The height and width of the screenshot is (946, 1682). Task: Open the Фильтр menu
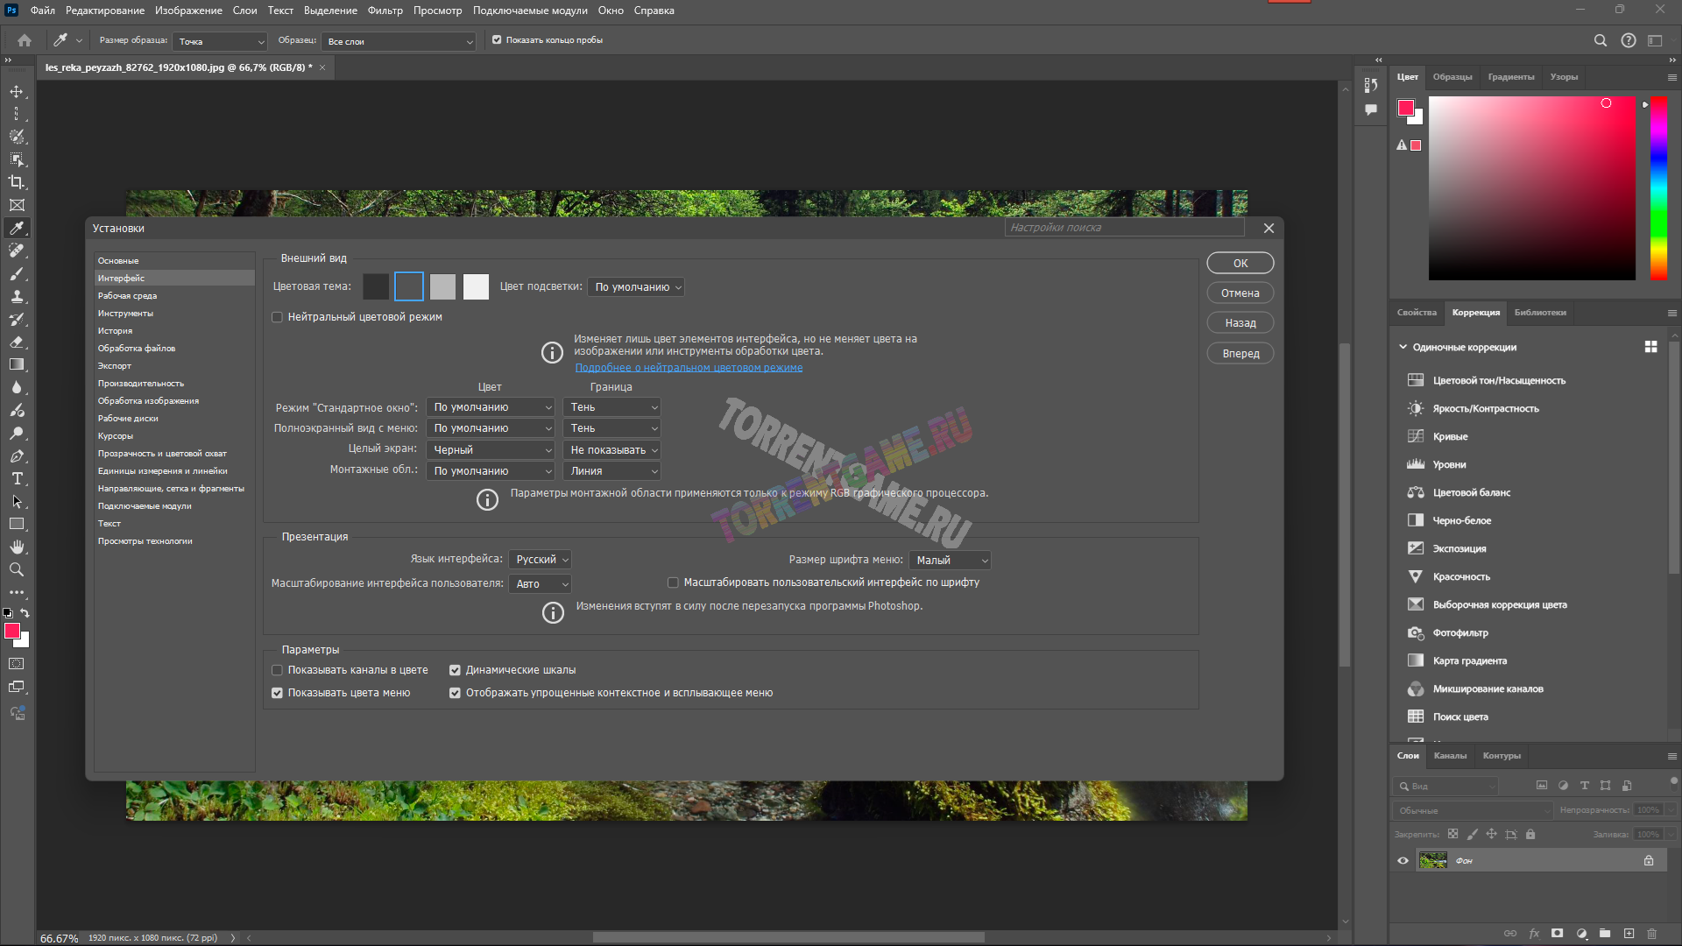(385, 11)
